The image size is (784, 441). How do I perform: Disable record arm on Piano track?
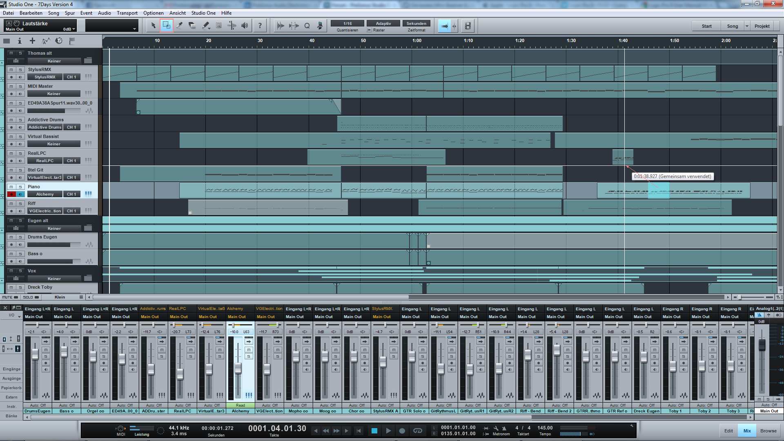click(x=11, y=194)
